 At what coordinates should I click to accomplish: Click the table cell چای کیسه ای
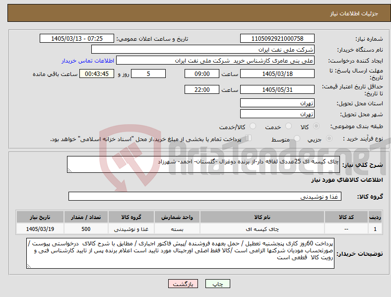(x=262, y=229)
